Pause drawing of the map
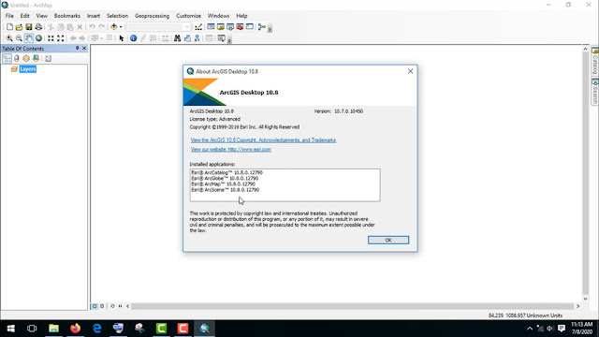The width and height of the screenshot is (599, 337). pos(121,306)
